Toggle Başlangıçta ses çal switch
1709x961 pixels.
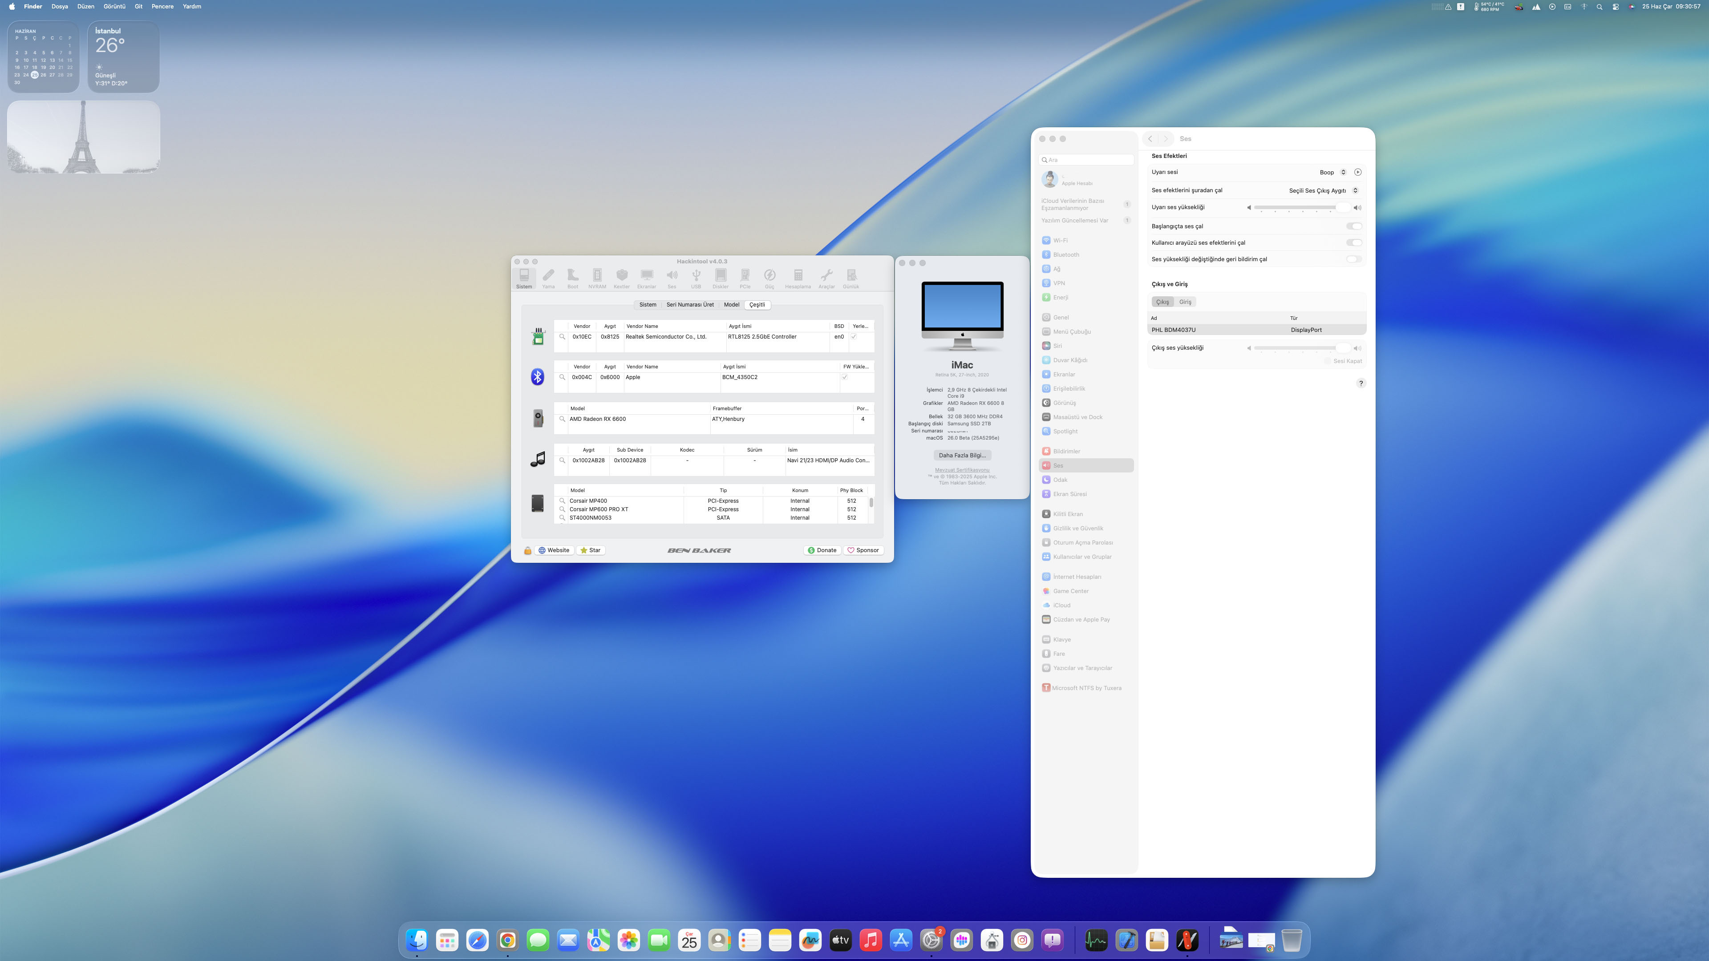click(1353, 226)
